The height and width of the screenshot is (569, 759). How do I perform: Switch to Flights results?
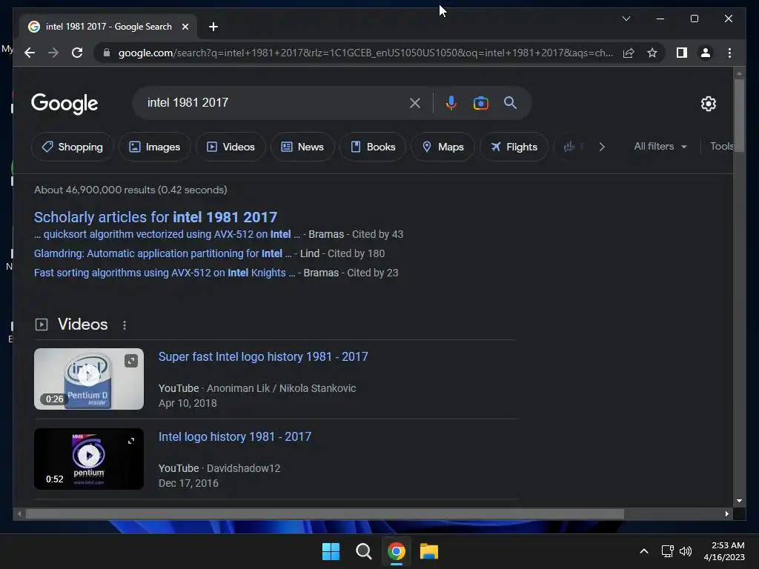pos(514,147)
